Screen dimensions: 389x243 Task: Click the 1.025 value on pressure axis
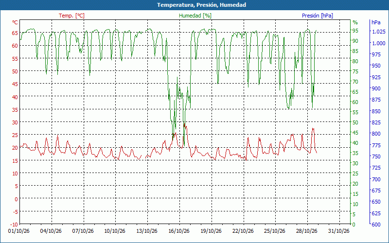click(379, 32)
